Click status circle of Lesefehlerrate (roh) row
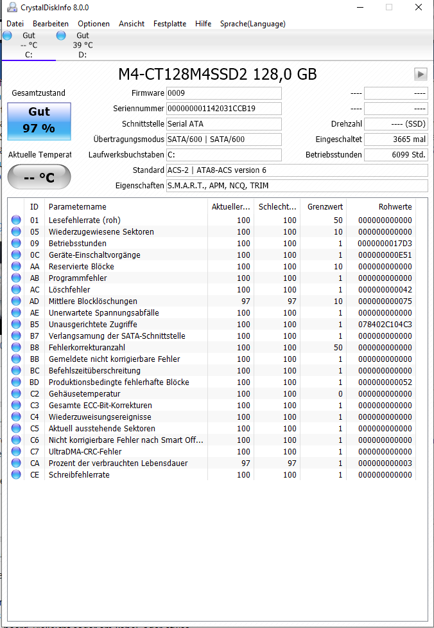 (x=16, y=220)
